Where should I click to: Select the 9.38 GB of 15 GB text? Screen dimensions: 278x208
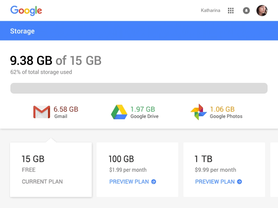pyautogui.click(x=56, y=60)
